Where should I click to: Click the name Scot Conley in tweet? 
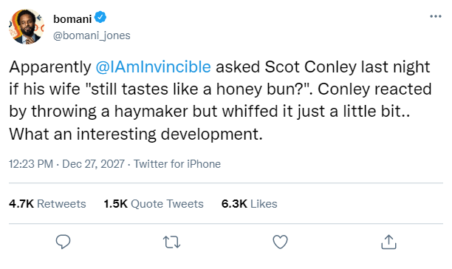coord(311,67)
